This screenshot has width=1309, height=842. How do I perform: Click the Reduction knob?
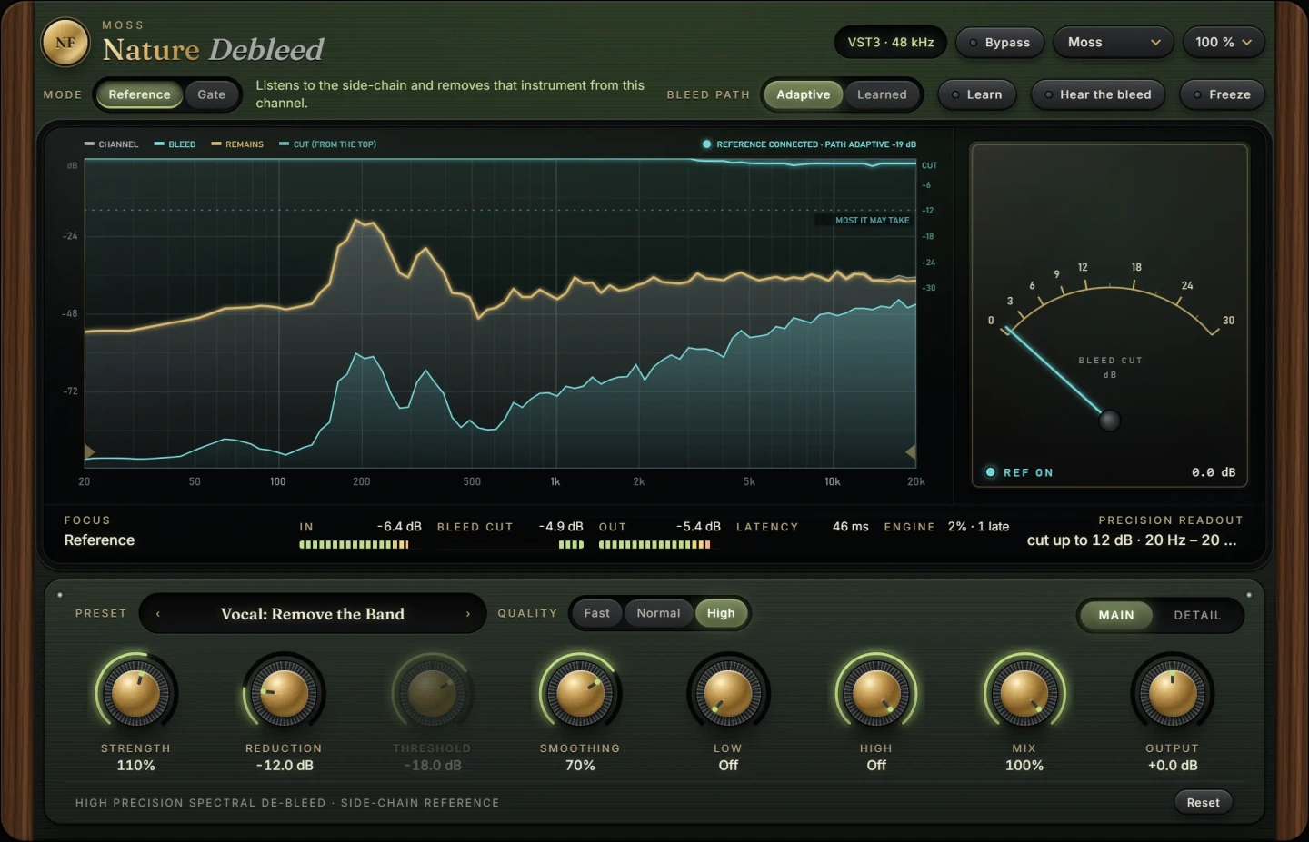click(x=284, y=694)
